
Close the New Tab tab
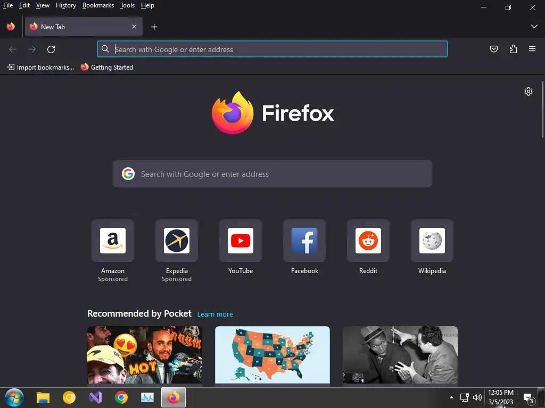(x=134, y=27)
